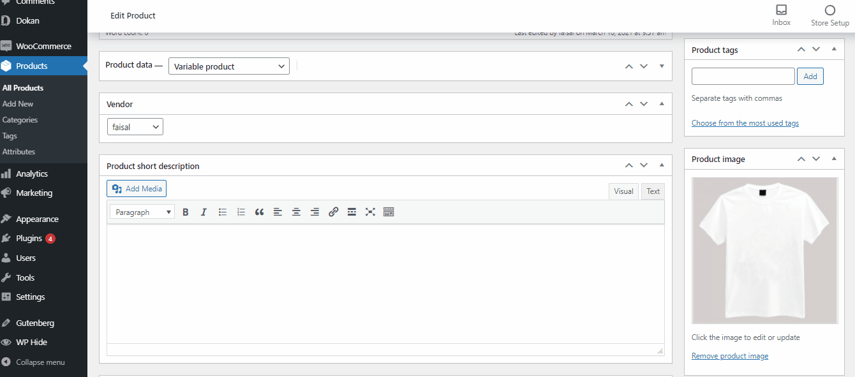Screen dimensions: 855x377
Task: Open the Product data type dropdown
Action: tap(228, 66)
